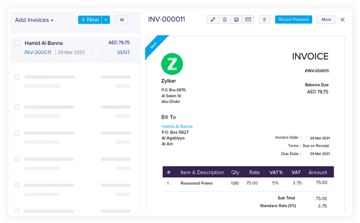Screen dimensions: 360x223
Task: Click the Zylker logo
Action: pyautogui.click(x=172, y=64)
